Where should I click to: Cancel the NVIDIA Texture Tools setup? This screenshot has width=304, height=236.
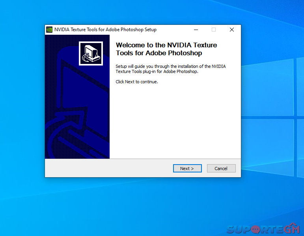pos(221,168)
